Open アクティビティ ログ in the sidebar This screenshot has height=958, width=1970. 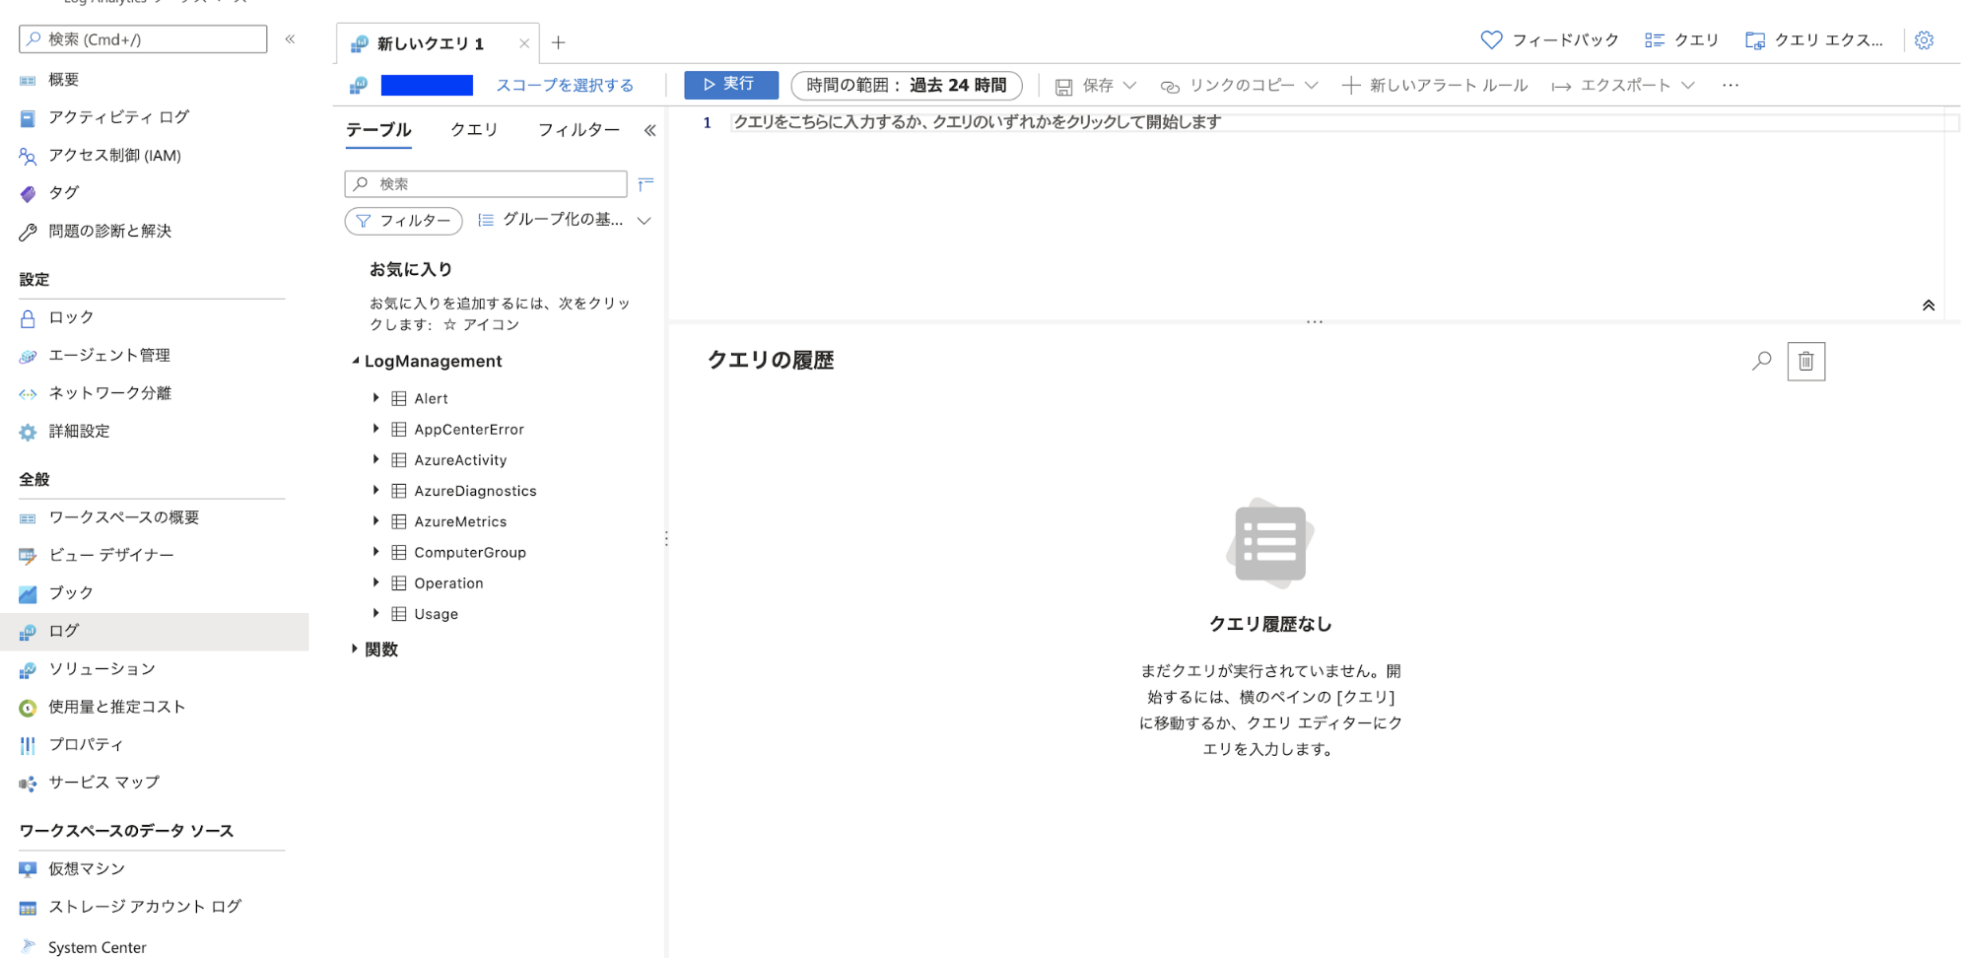pyautogui.click(x=118, y=117)
